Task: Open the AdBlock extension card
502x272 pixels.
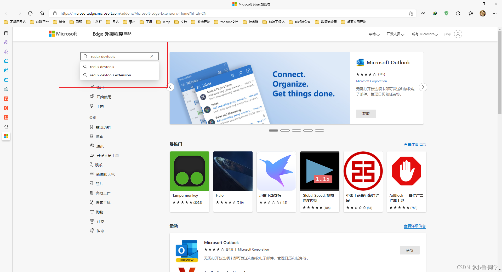Action: 407,182
